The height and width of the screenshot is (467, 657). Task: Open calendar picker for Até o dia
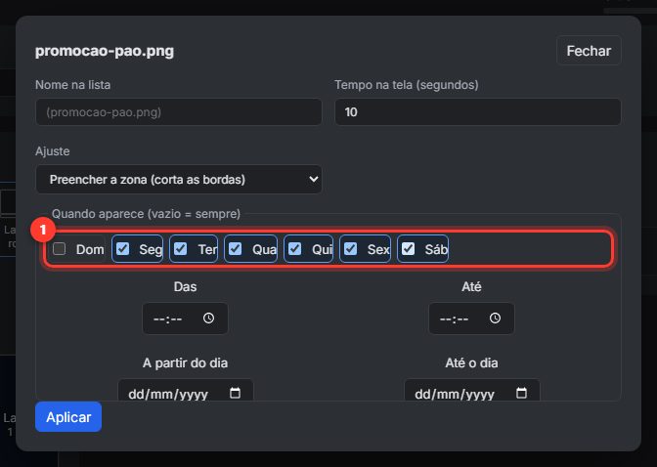pyautogui.click(x=521, y=393)
